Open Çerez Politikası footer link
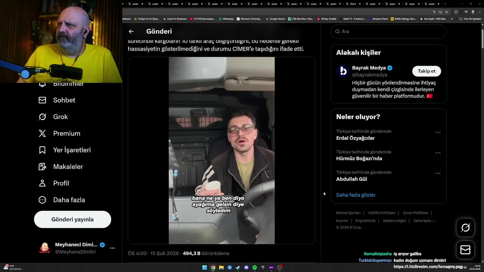This screenshot has height=272, width=484. coord(416,213)
